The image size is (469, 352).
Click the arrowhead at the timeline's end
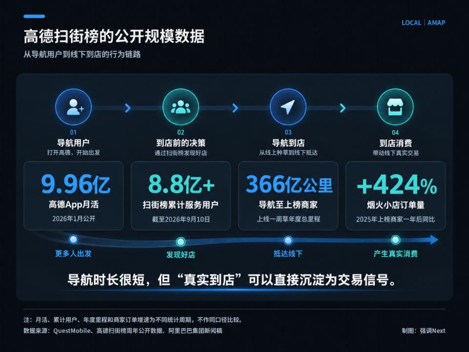tap(434, 240)
